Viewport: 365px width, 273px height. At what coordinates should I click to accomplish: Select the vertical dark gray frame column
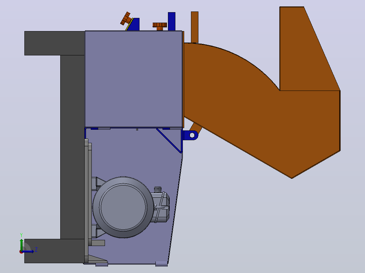click(x=72, y=147)
